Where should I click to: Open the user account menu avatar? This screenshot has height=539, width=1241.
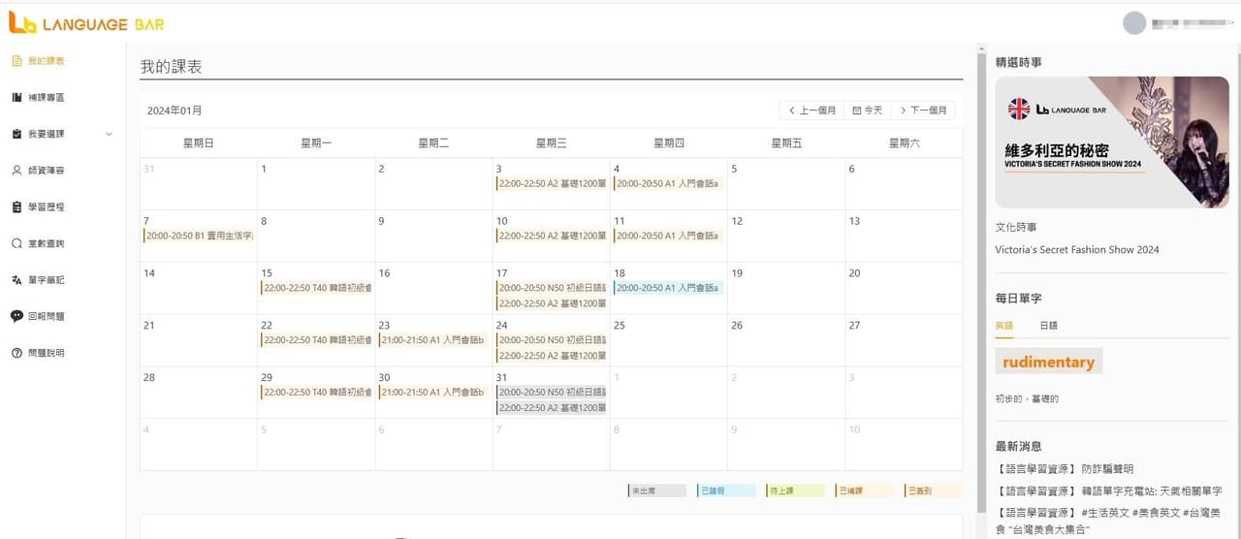coord(1133,22)
